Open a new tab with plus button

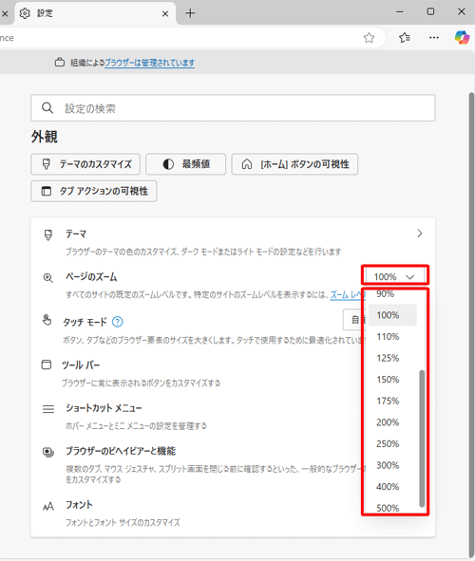click(190, 13)
